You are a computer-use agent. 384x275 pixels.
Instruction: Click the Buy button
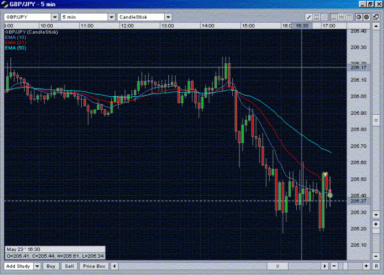click(x=51, y=266)
